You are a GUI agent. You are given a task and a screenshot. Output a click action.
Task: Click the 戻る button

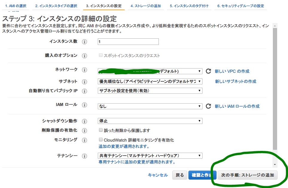point(180,175)
